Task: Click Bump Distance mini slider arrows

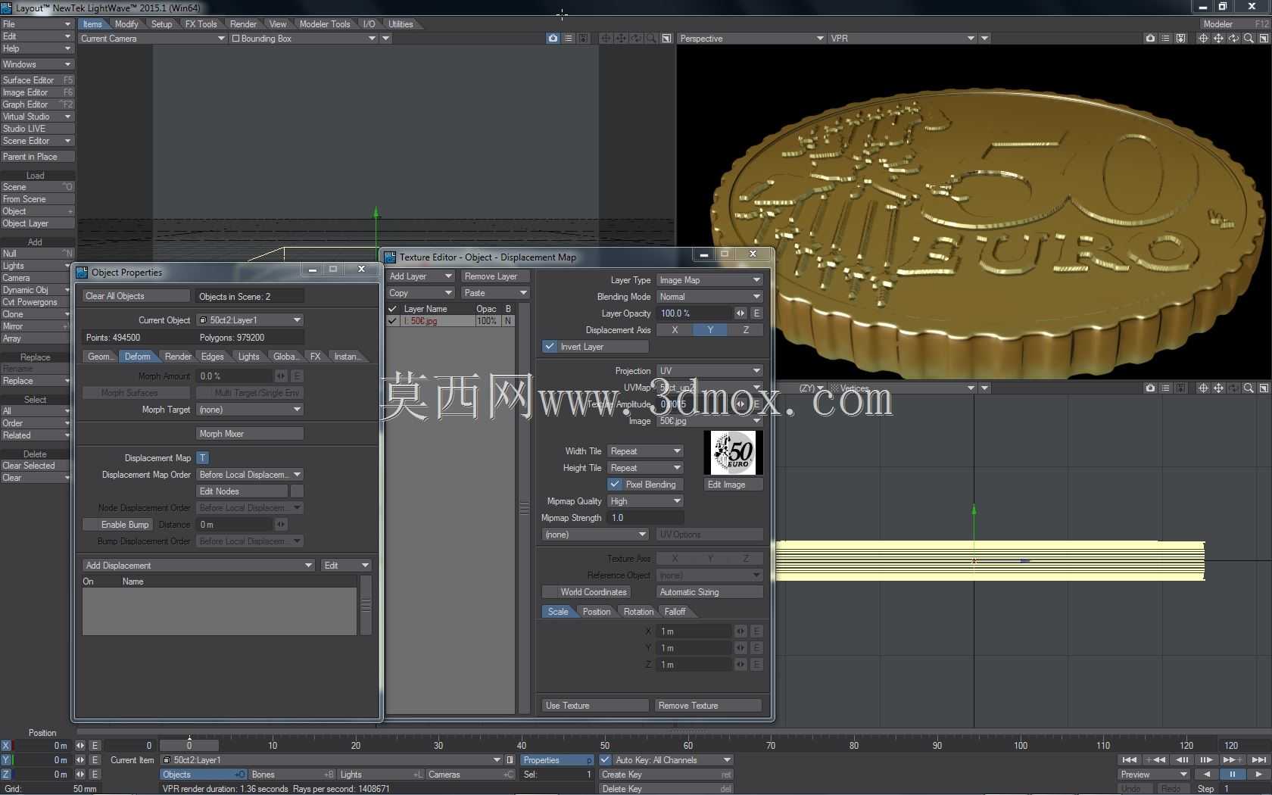Action: point(281,525)
